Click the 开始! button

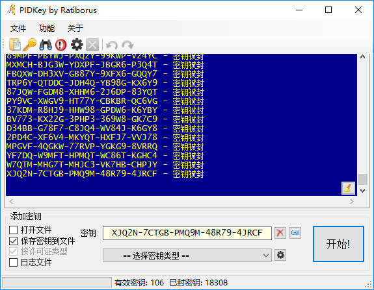[338, 244]
